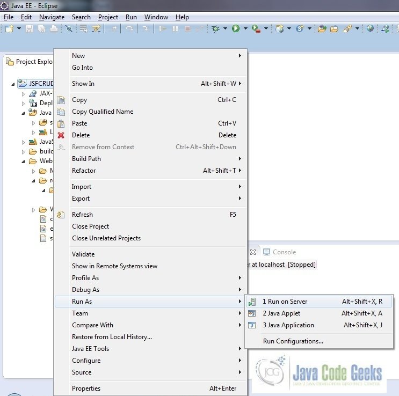Click the New file toolbar icon
Image resolution: width=399 pixels, height=396 pixels.
tap(9, 28)
